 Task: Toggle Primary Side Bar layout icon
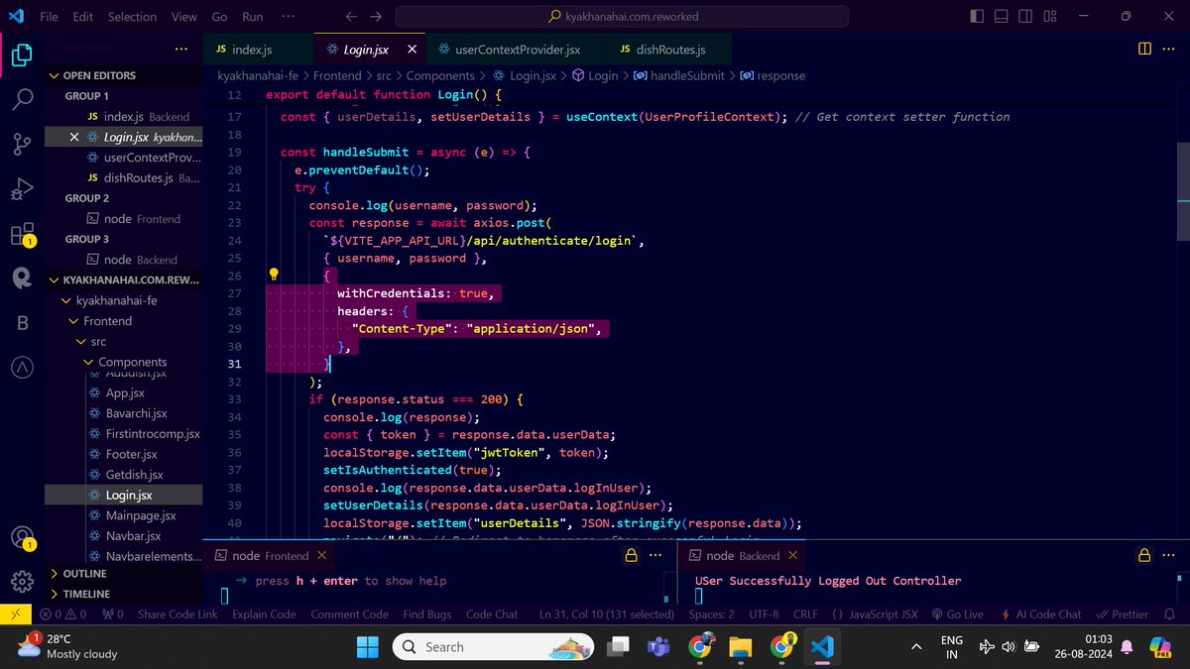coord(977,17)
